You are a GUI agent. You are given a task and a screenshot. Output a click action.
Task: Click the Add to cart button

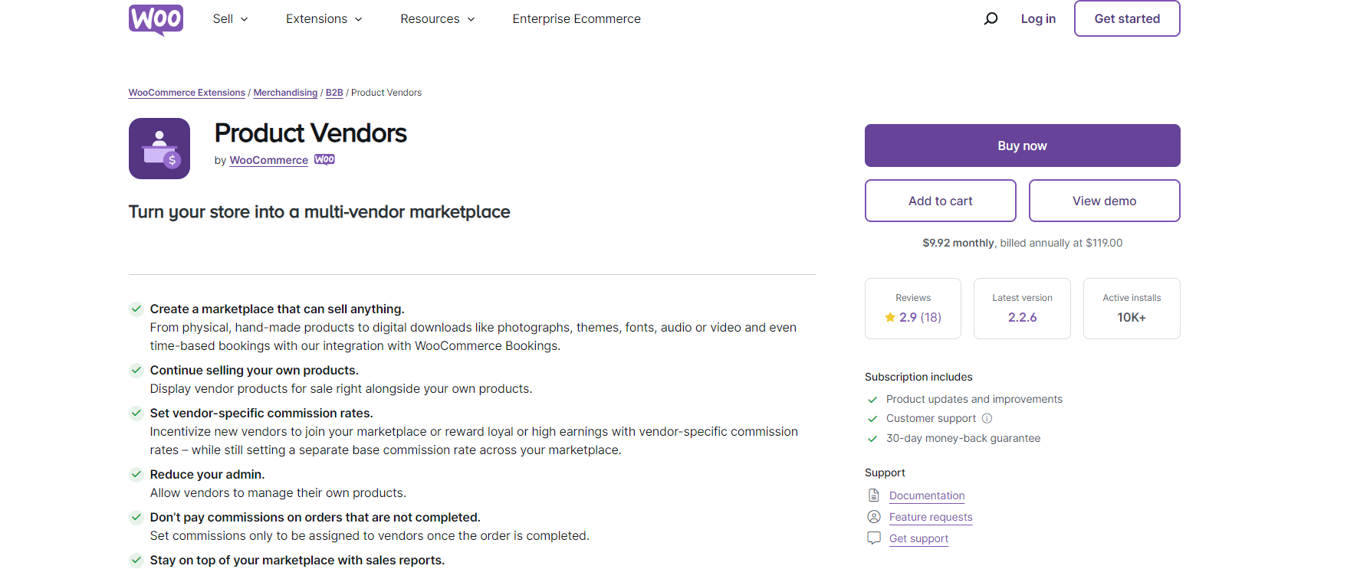pos(940,200)
